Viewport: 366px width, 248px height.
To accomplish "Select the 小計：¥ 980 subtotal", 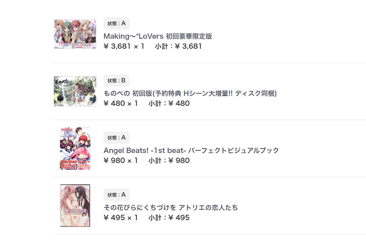I will coord(169,161).
